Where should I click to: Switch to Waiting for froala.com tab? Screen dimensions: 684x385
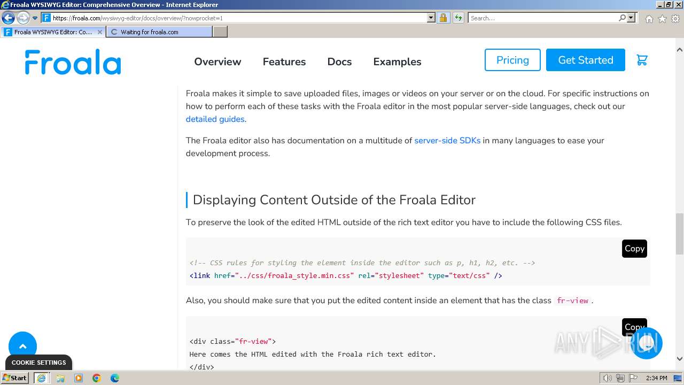point(159,32)
